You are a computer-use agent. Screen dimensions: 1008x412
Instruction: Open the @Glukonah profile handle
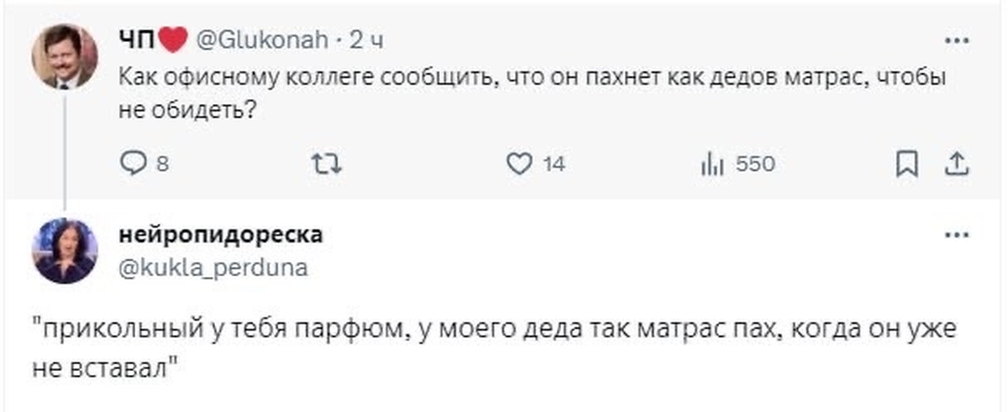pos(265,39)
